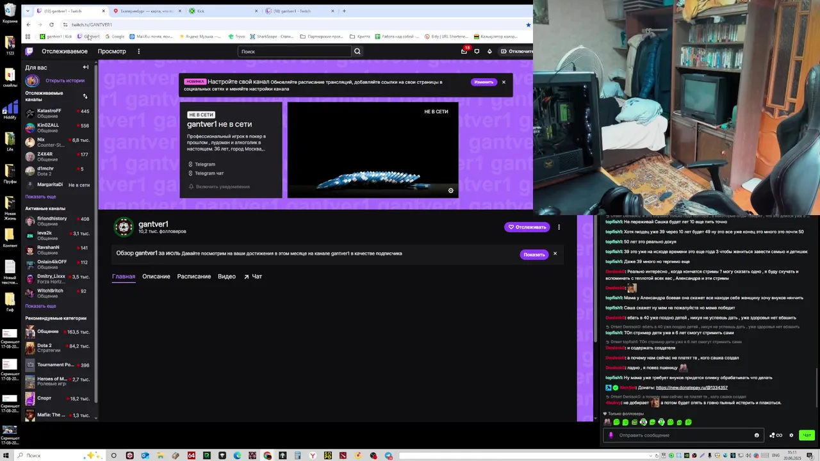Open the first Telegram link in channel panel
This screenshot has height=461, width=820.
[204, 165]
